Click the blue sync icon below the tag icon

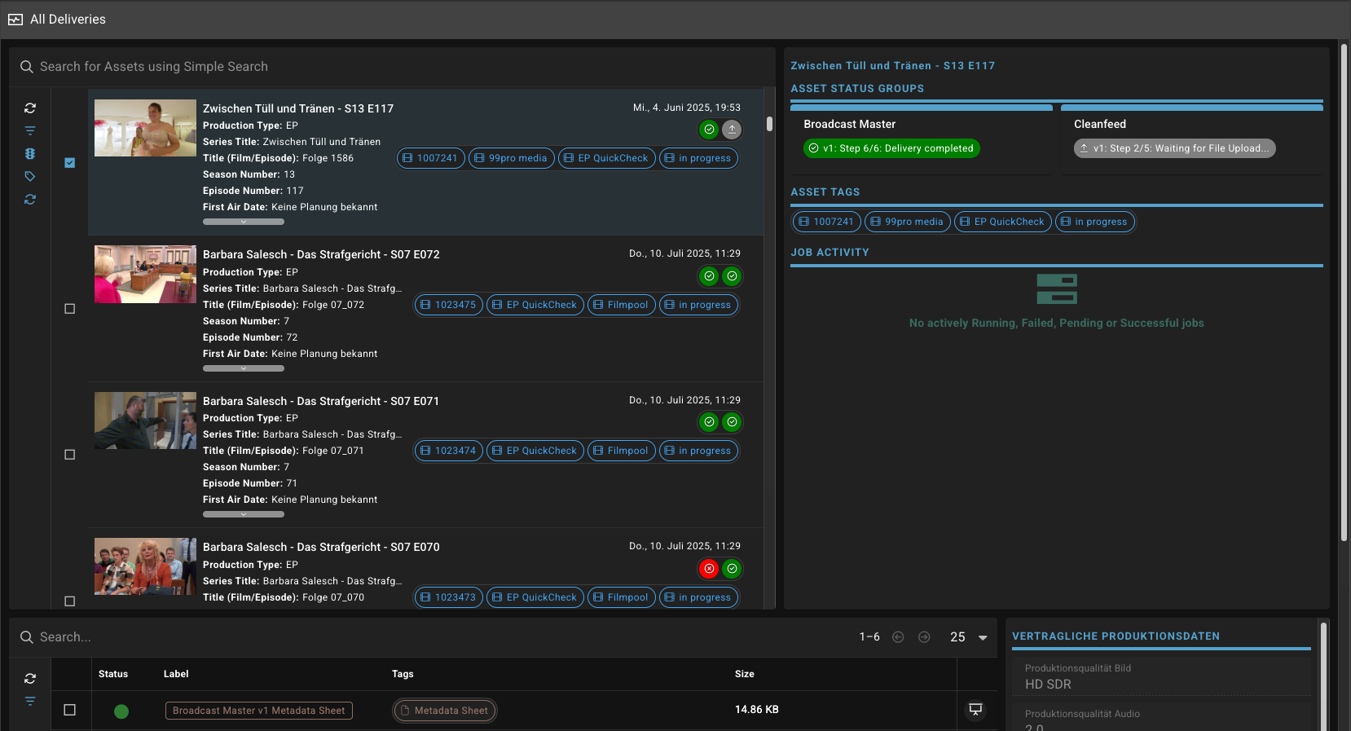coord(30,199)
